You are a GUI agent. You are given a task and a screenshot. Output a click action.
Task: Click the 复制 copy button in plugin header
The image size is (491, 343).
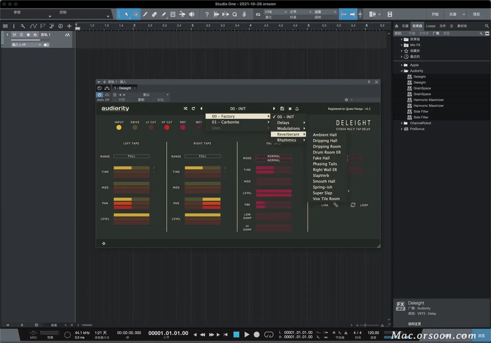point(141,100)
